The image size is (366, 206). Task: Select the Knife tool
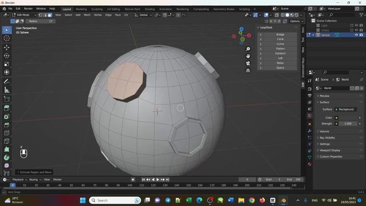click(x=7, y=141)
